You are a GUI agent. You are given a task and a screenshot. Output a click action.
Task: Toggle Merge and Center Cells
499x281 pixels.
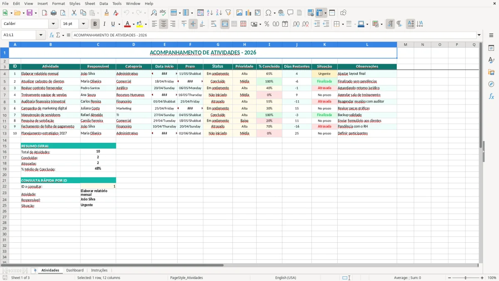pos(225,24)
